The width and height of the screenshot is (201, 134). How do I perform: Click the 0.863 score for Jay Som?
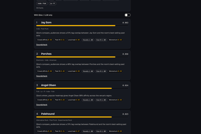(125, 23)
